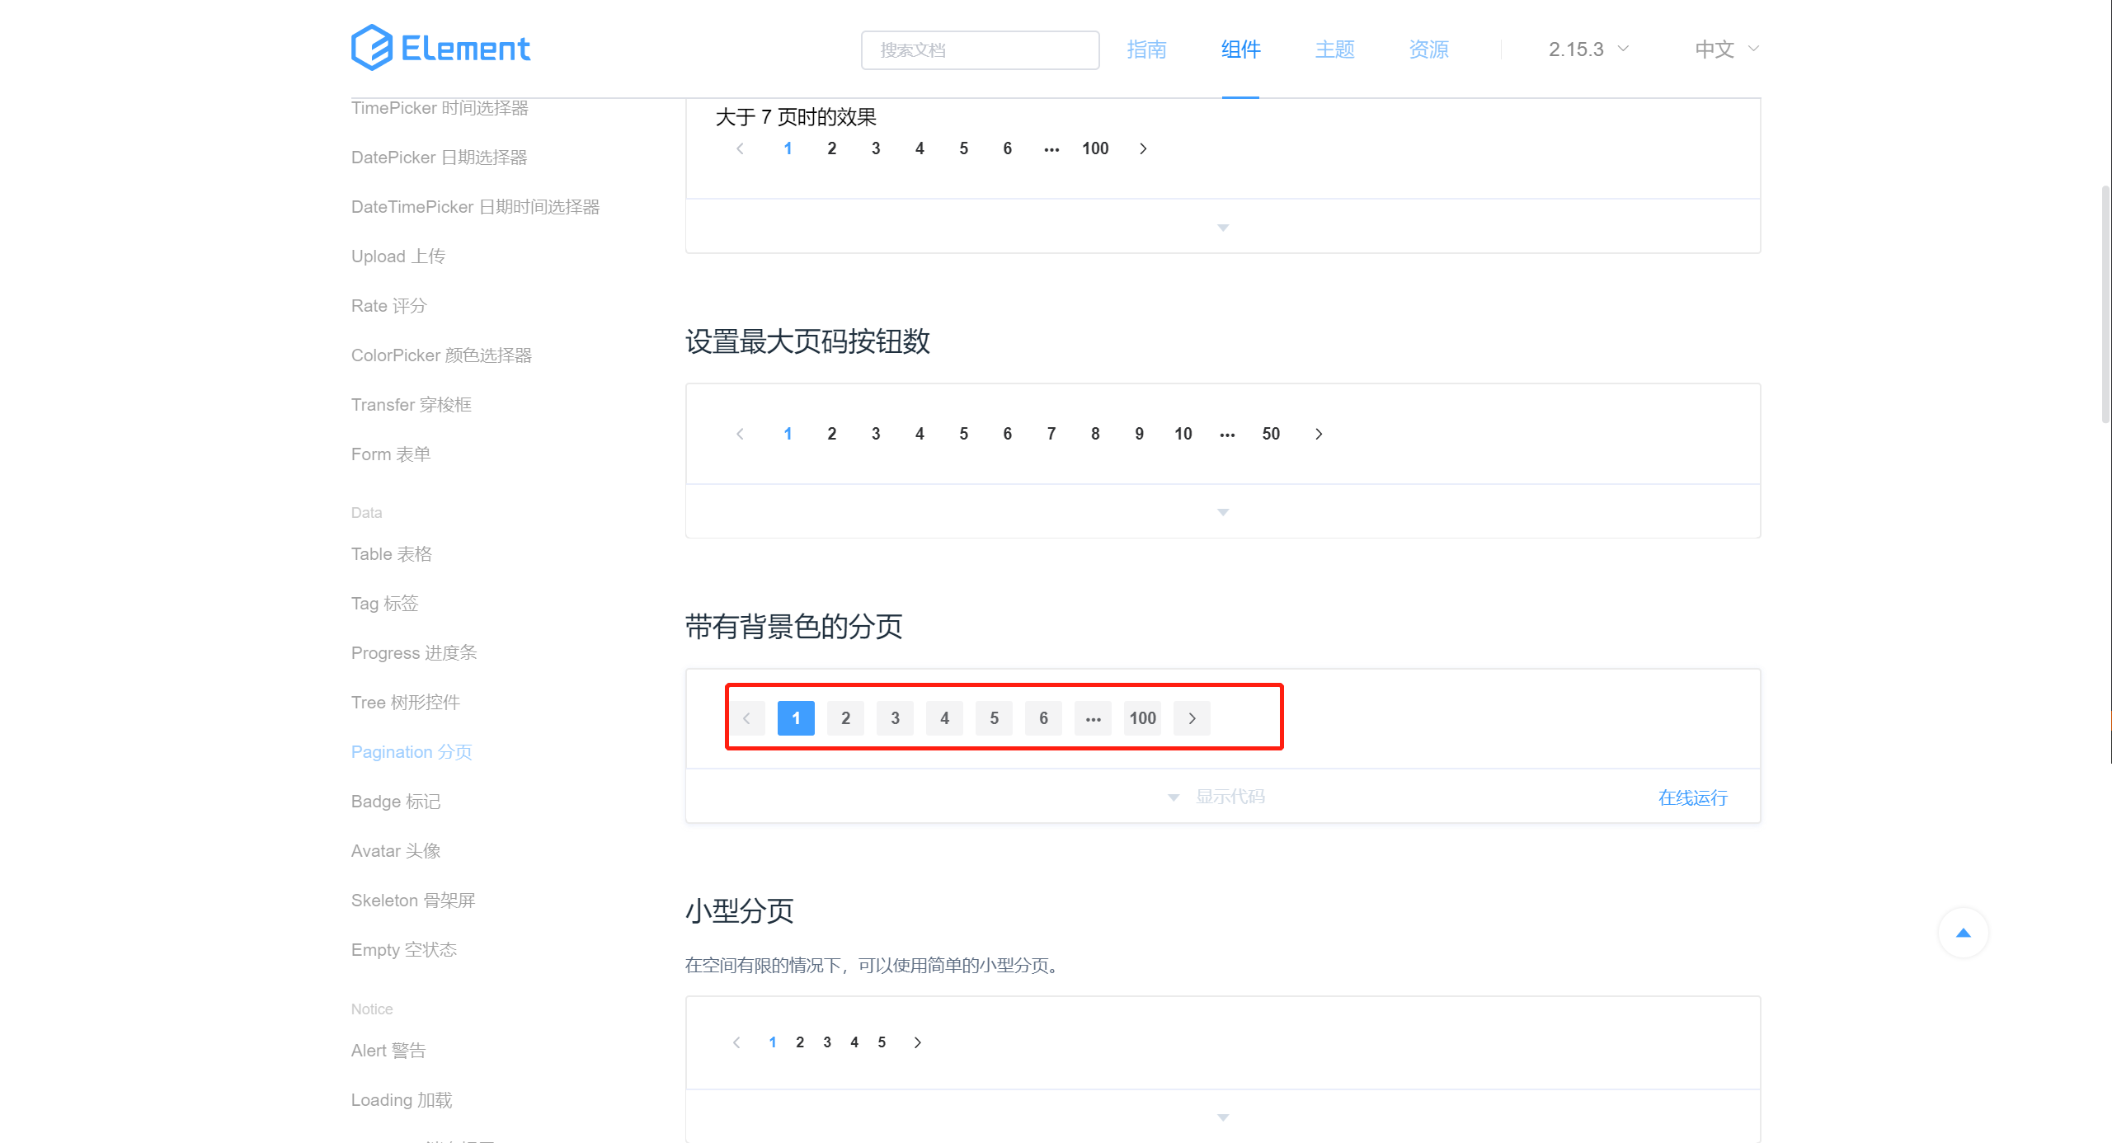Click next arrow in background-color pagination

[x=1192, y=718]
